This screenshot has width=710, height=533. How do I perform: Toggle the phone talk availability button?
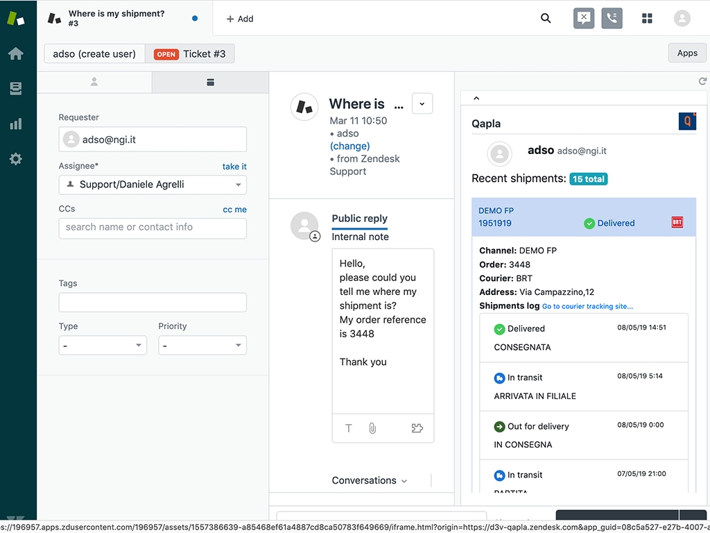pyautogui.click(x=612, y=19)
